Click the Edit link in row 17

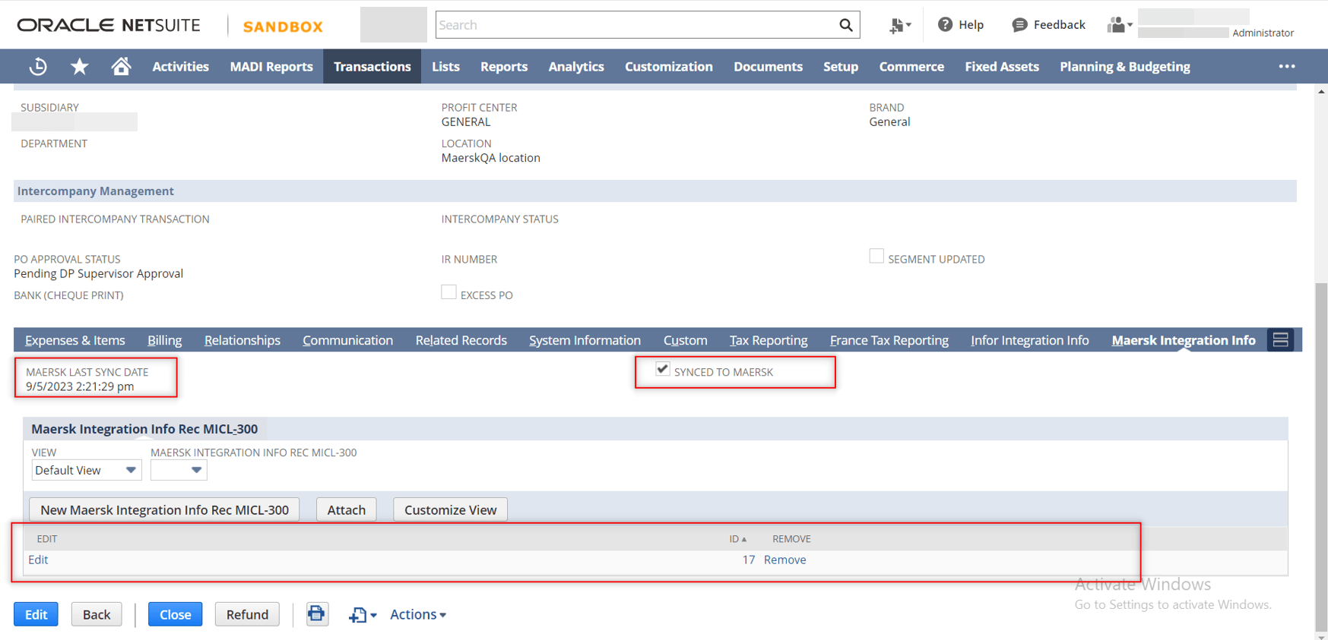pos(38,560)
